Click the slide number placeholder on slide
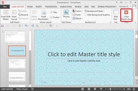This screenshot has width=138, height=91. pos(116,83)
